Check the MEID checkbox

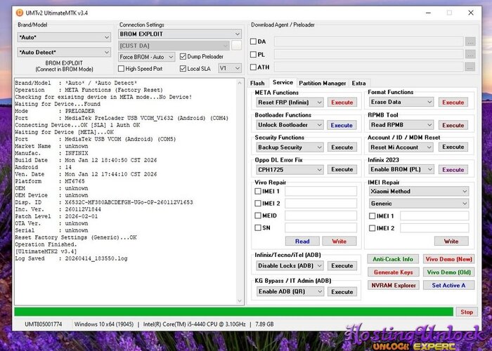click(x=258, y=216)
